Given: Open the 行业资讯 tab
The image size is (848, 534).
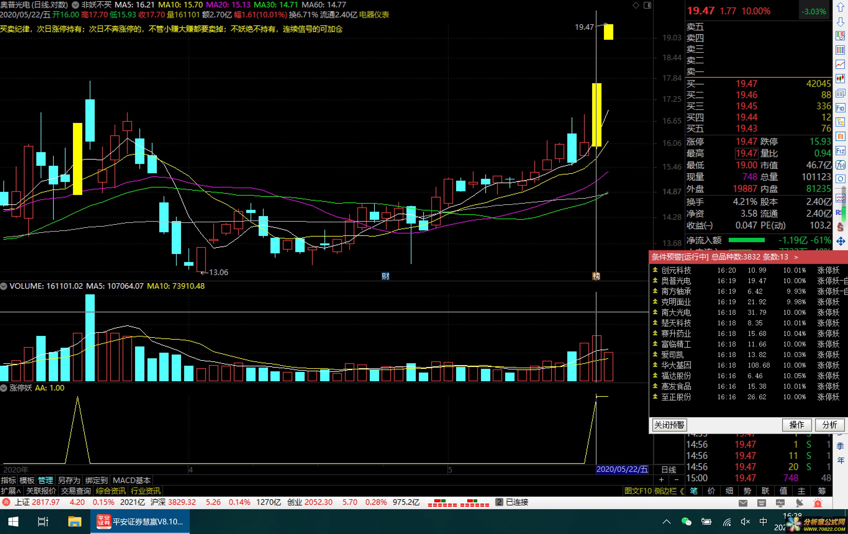Looking at the screenshot, I should pyautogui.click(x=145, y=491).
